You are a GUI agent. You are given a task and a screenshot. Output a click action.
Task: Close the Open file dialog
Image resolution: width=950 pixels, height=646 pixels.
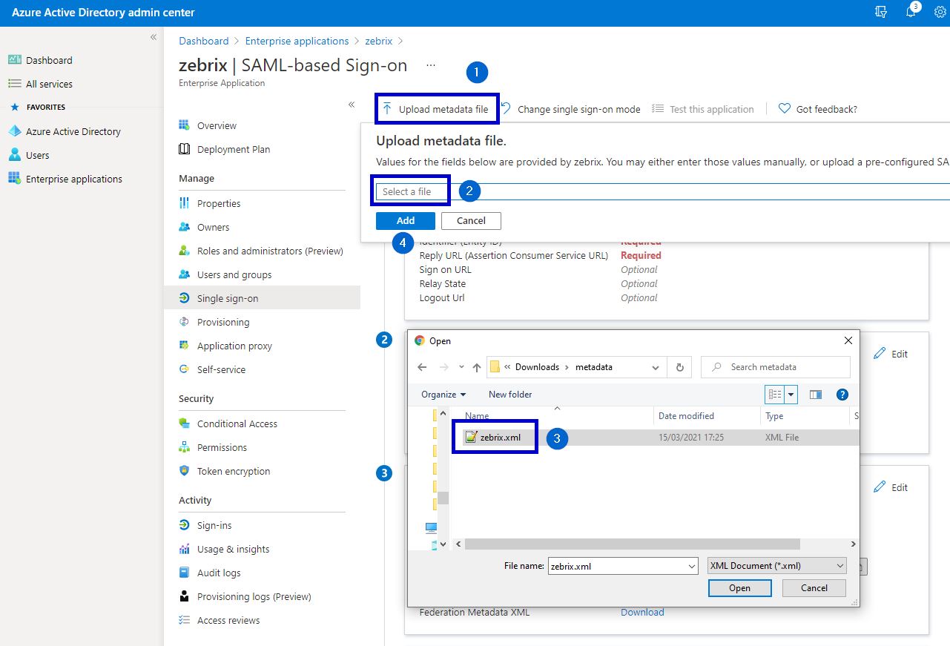[848, 341]
